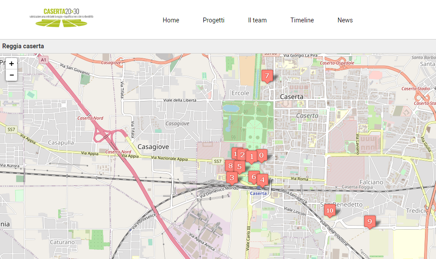Select map marker number 8
The image size is (436, 259).
[x=230, y=166]
